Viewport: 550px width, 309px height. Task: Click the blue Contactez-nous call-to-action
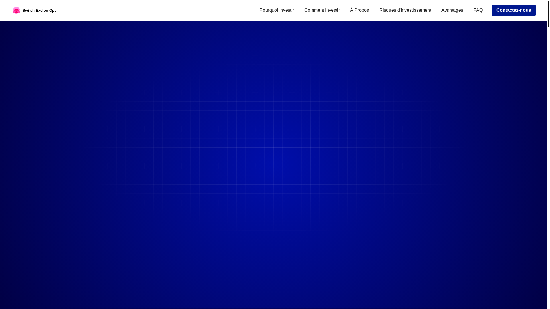tap(513, 10)
